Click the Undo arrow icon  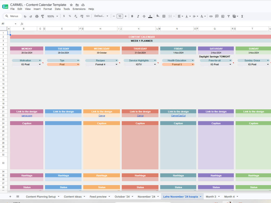(25, 16)
